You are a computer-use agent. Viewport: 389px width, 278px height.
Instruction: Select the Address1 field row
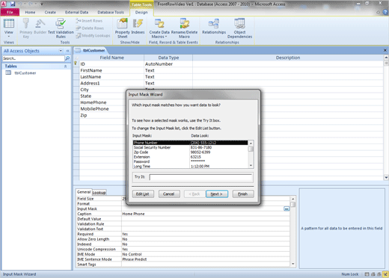(231, 83)
